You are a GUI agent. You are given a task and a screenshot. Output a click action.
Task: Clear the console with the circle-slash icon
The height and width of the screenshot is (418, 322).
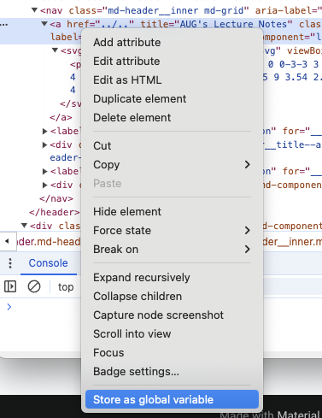pyautogui.click(x=34, y=286)
